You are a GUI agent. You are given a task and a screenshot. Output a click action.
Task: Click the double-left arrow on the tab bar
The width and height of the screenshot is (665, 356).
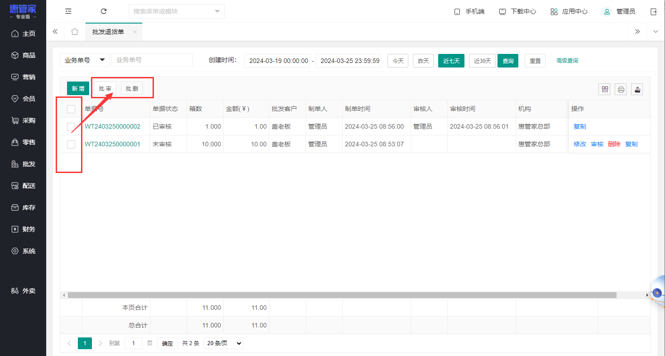point(55,32)
